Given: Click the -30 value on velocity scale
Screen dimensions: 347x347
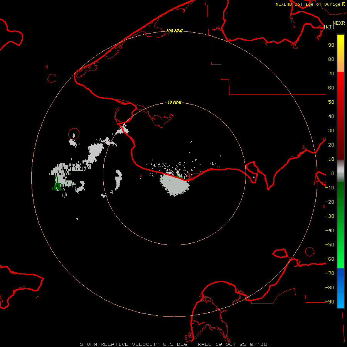Looking at the screenshot, I should 330,216.
